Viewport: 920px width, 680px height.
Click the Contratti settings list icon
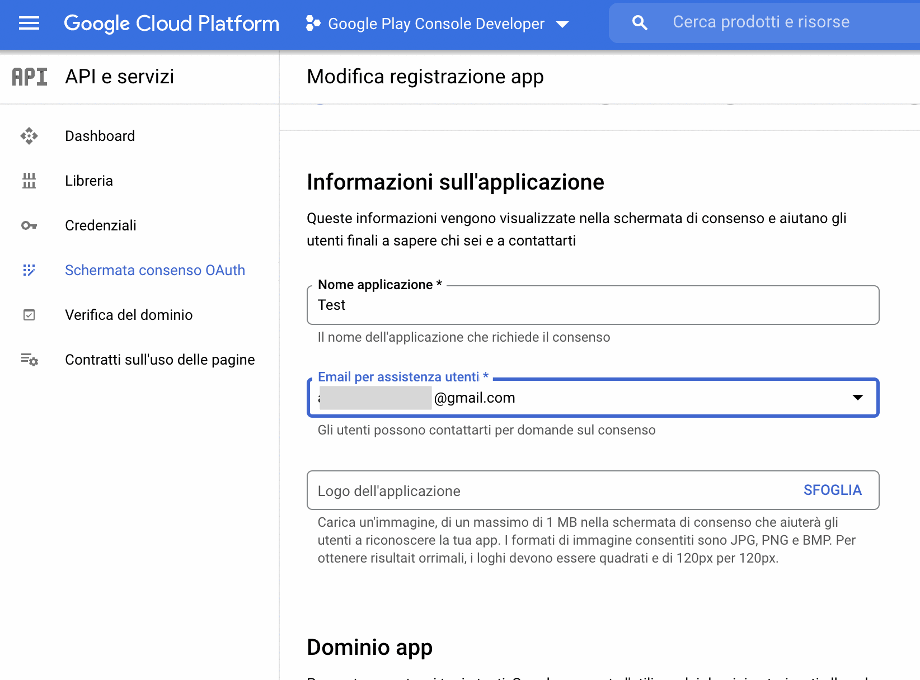click(29, 360)
